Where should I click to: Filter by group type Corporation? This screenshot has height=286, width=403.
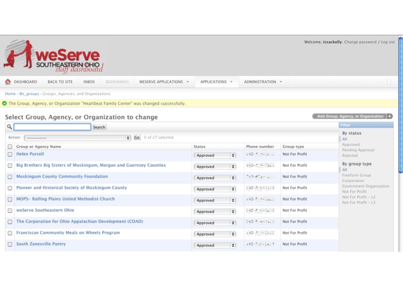(x=353, y=181)
